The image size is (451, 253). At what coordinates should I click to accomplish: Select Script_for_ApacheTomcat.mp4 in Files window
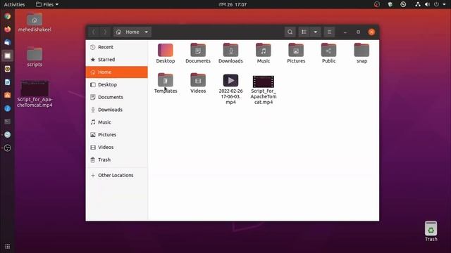pyautogui.click(x=263, y=82)
